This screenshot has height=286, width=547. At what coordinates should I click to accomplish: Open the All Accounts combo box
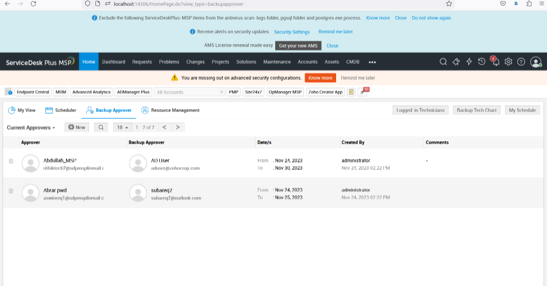tap(190, 92)
